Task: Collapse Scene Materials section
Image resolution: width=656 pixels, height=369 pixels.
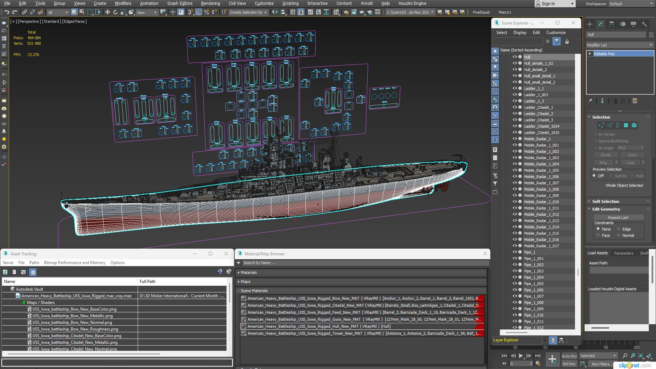Action: [x=238, y=291]
